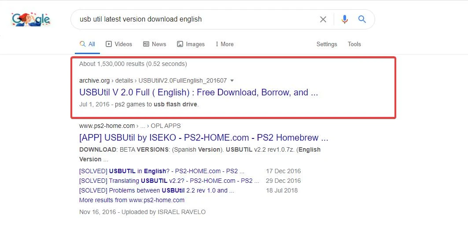Viewport: 468px width, 229px height.
Task: Expand the archive.org result dropdown arrow
Action: click(232, 80)
